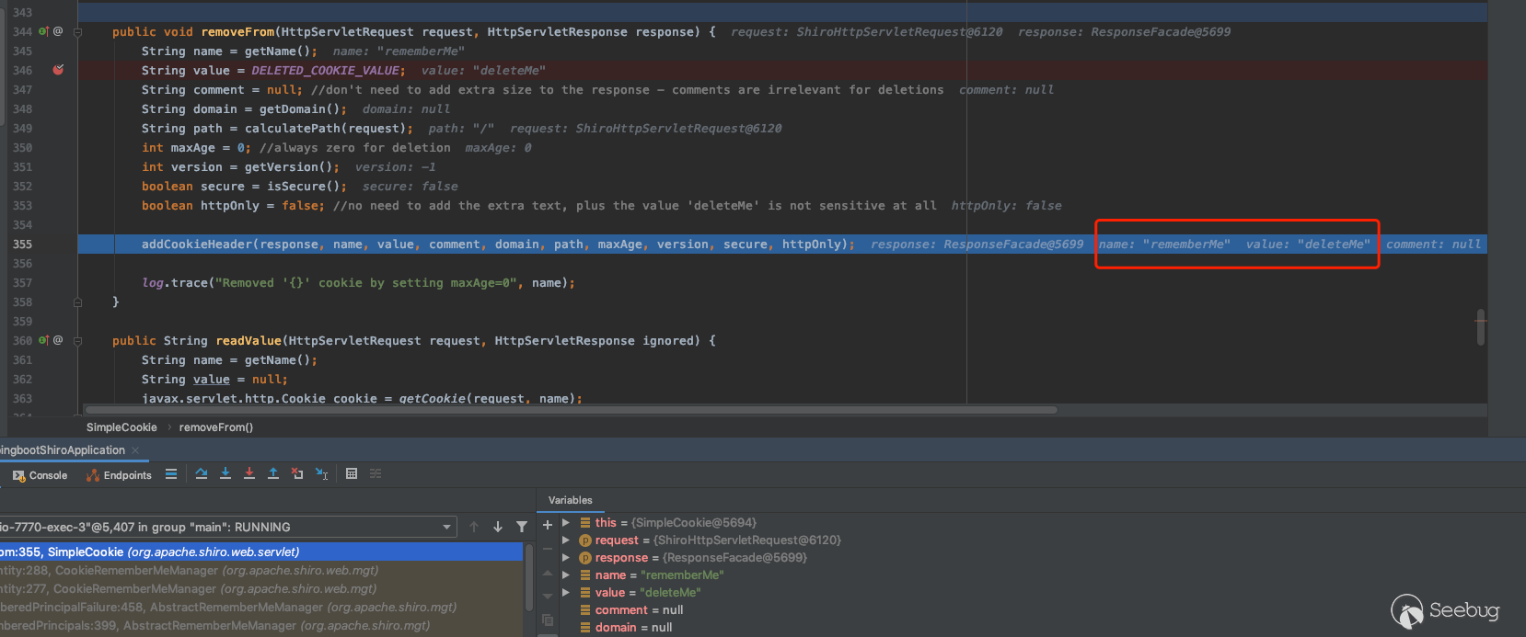Toggle the breakpoint on line 346
This screenshot has height=637, width=1526.
[x=58, y=70]
